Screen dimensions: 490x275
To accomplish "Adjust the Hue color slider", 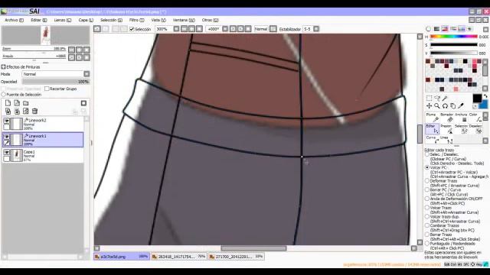I will (x=454, y=37).
